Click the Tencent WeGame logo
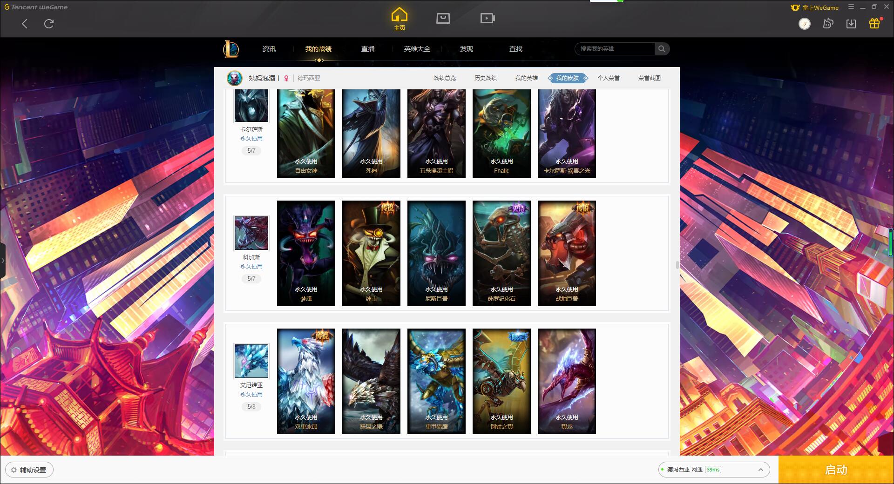The width and height of the screenshot is (894, 484). (x=36, y=7)
